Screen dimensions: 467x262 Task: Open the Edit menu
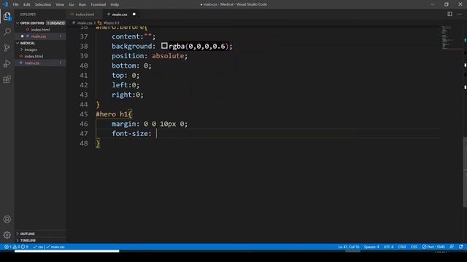point(26,4)
